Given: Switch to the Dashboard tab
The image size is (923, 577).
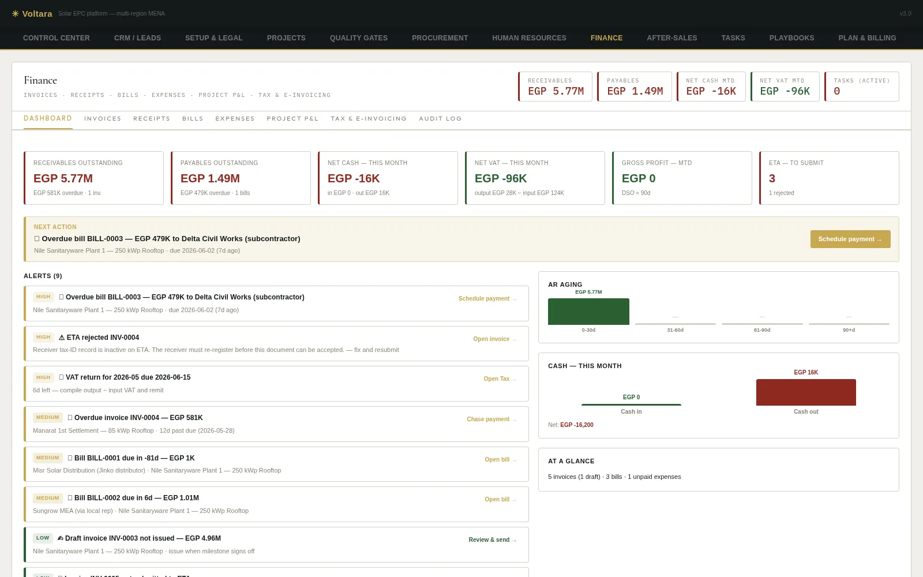Looking at the screenshot, I should (x=48, y=118).
